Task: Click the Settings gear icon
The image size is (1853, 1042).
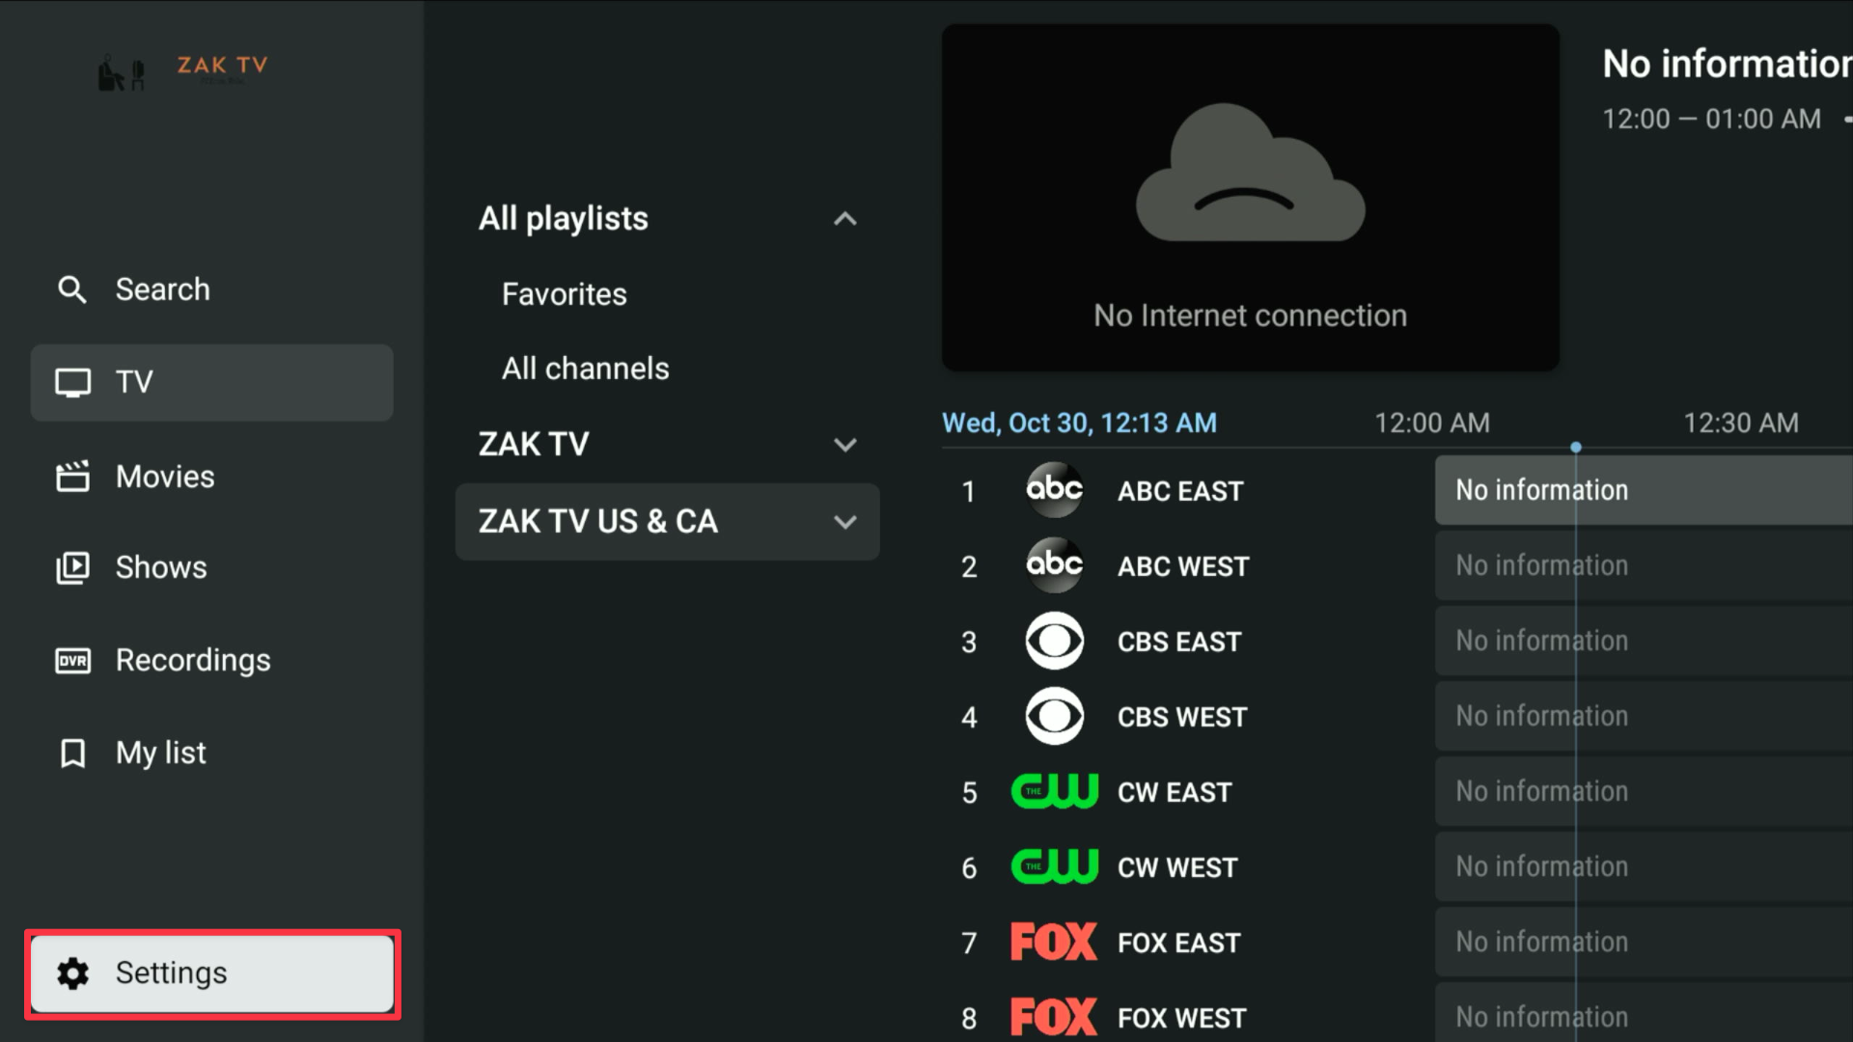Action: tap(72, 973)
